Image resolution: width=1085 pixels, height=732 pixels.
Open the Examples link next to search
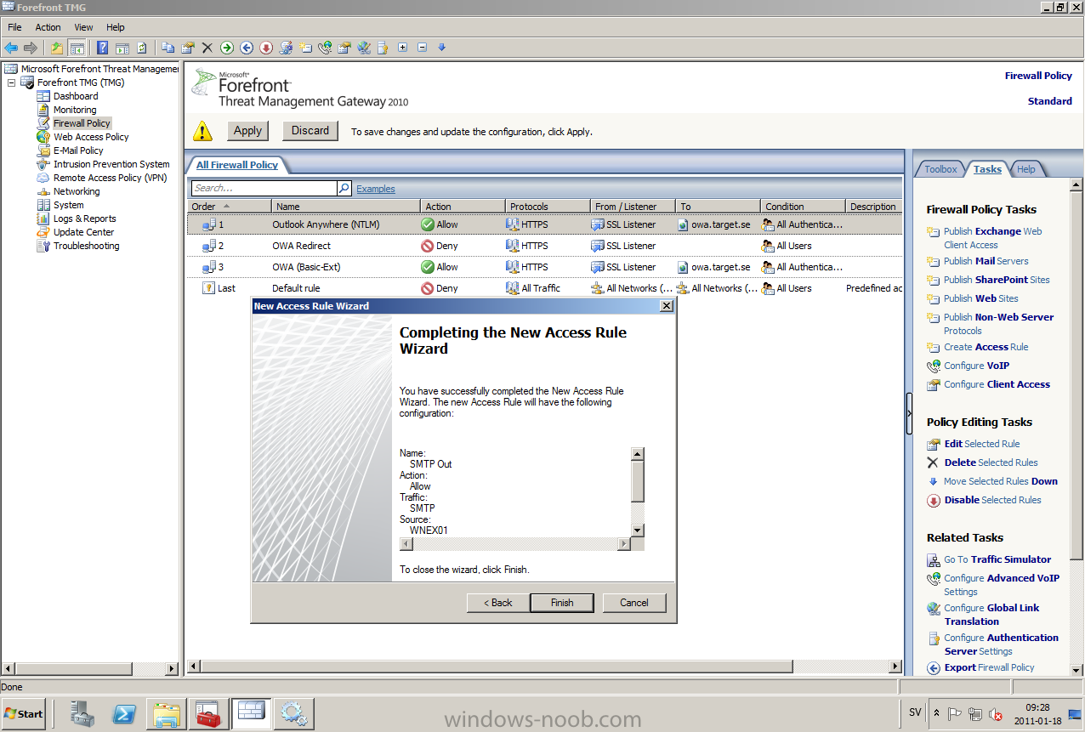(376, 189)
